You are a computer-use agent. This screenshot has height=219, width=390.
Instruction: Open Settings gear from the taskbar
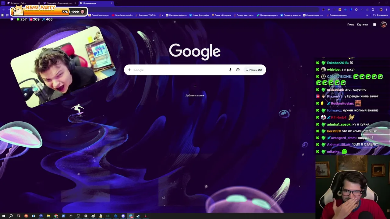pyautogui.click(x=86, y=216)
